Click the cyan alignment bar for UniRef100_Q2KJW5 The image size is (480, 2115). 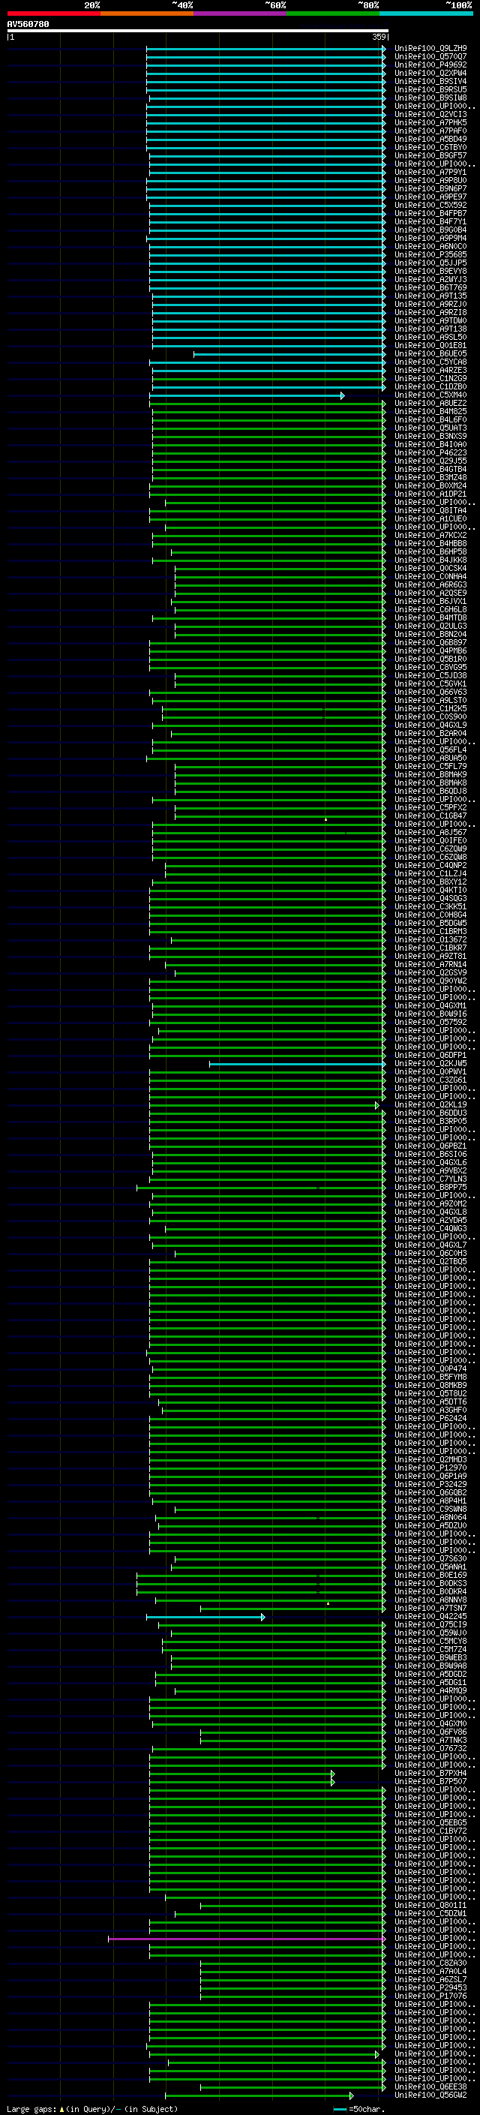click(297, 1064)
